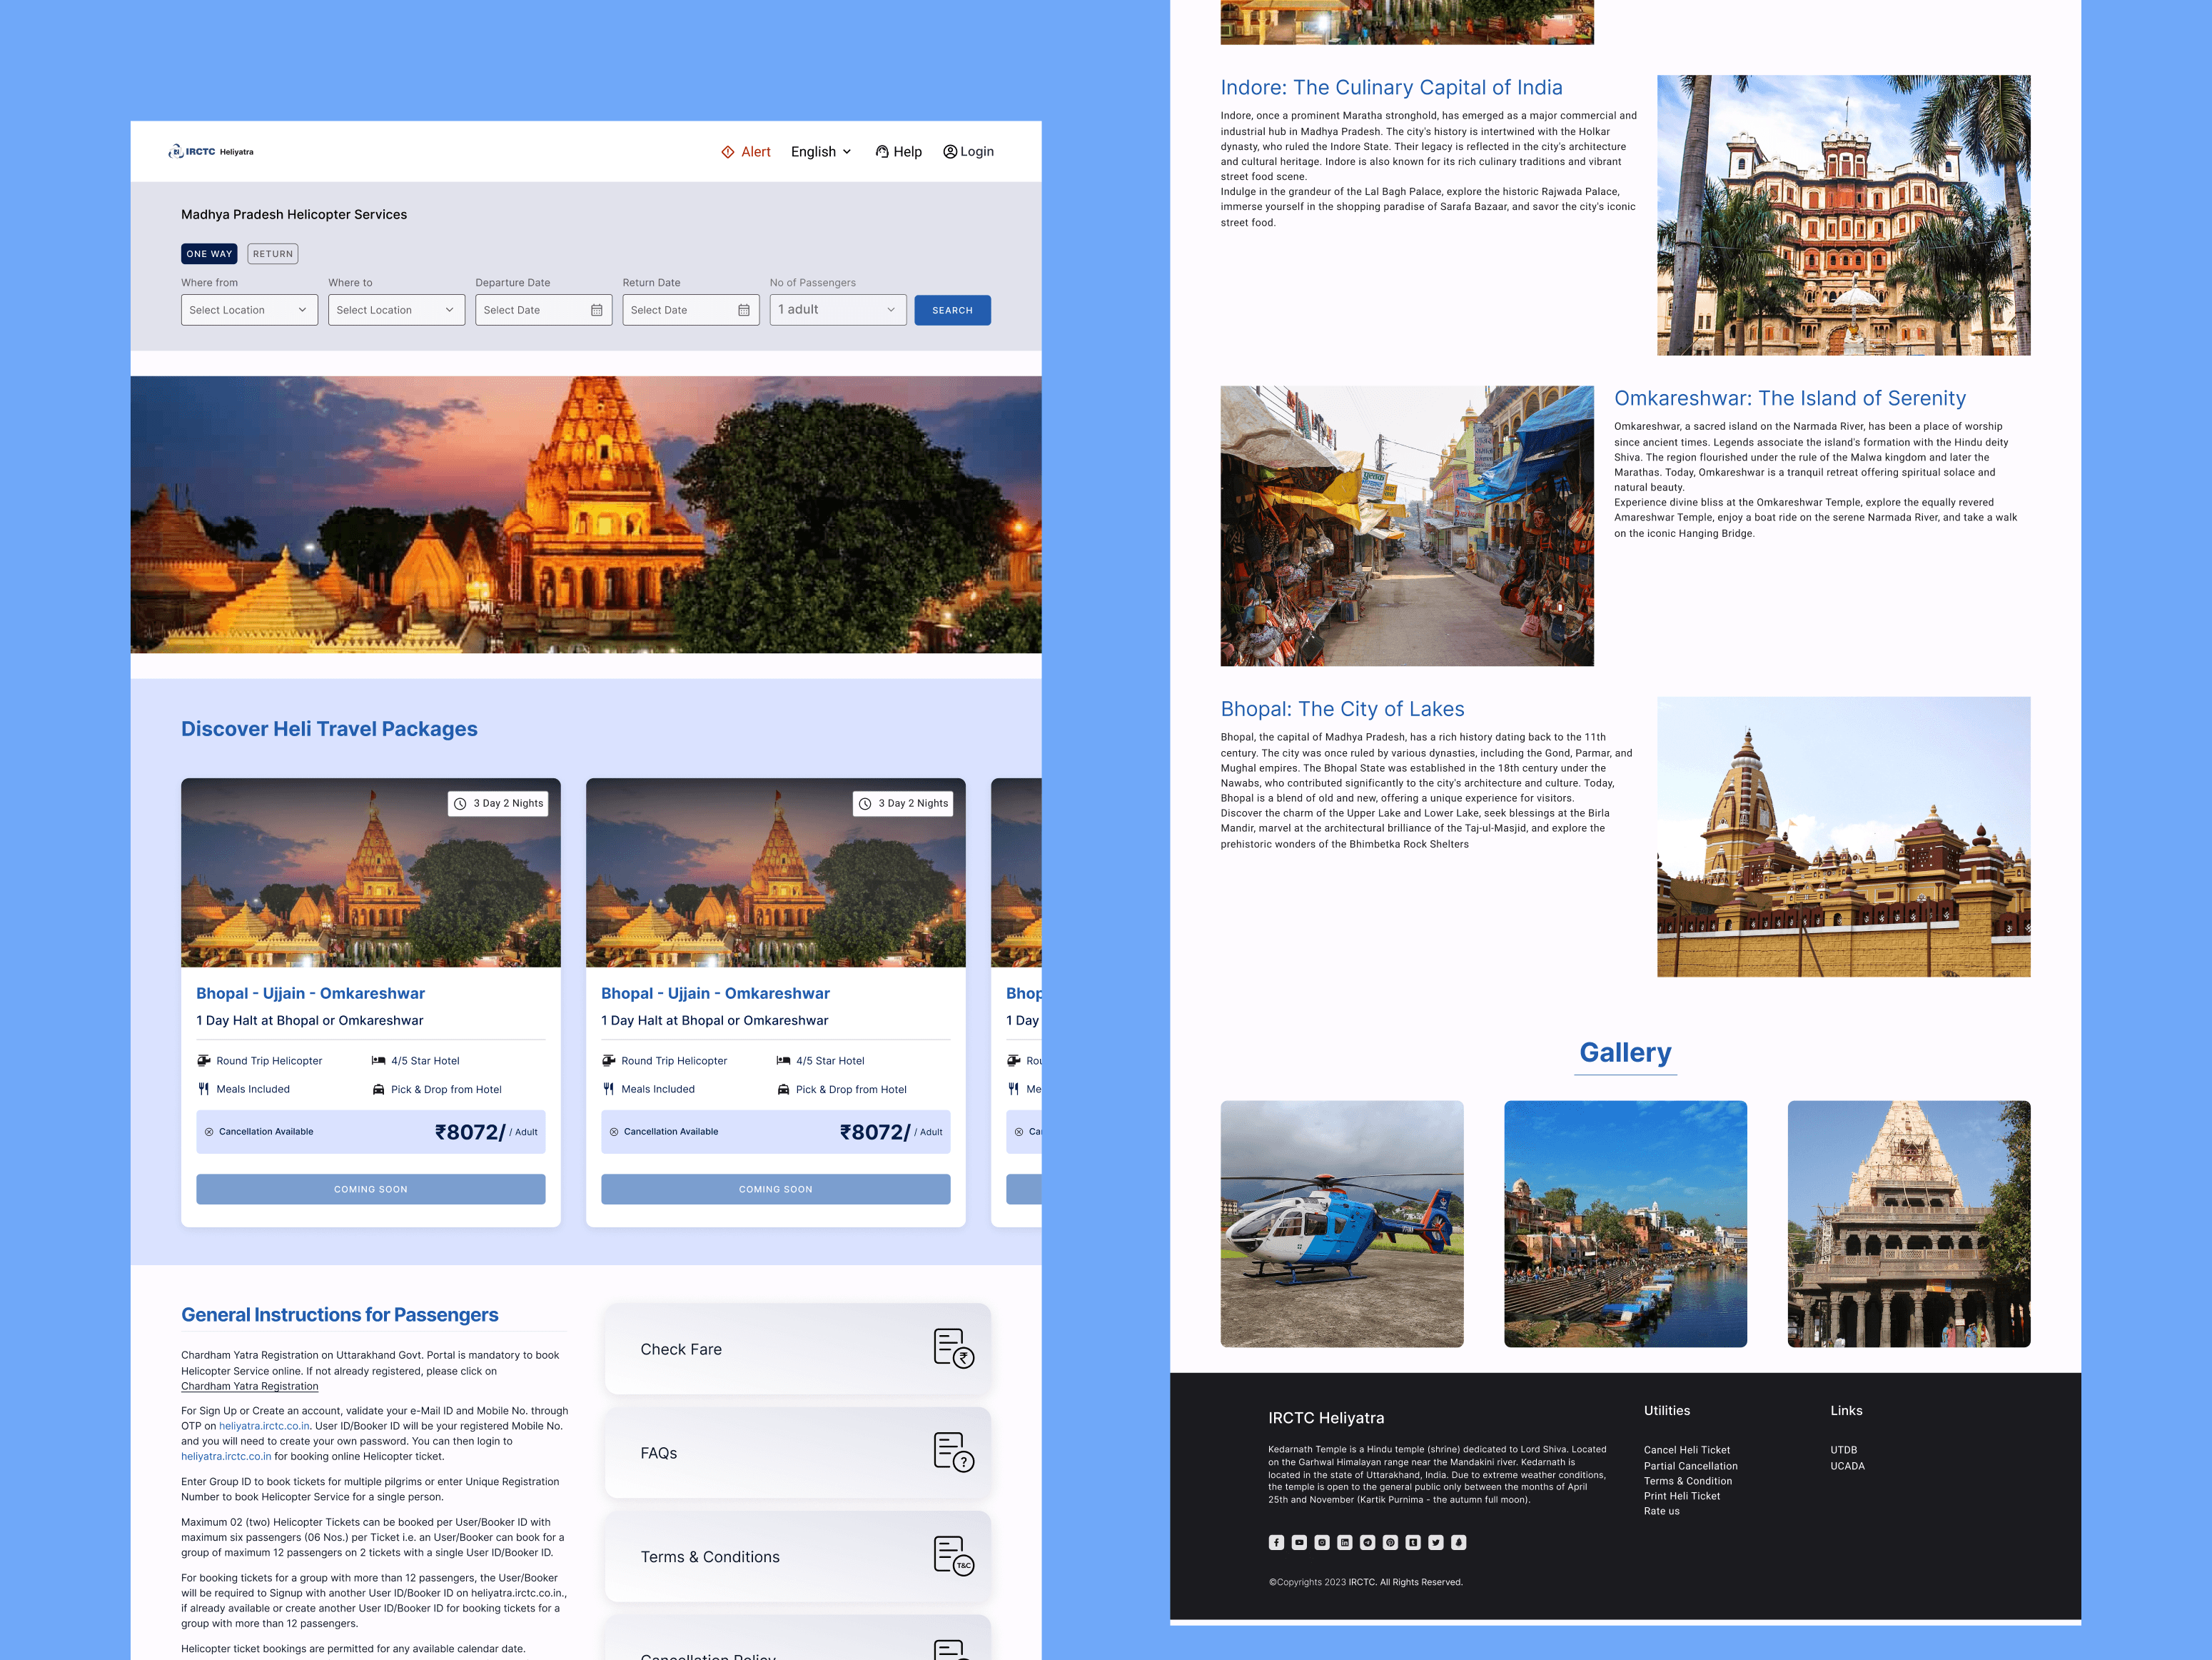Image resolution: width=2212 pixels, height=1660 pixels.
Task: Expand the English language dropdown
Action: (821, 152)
